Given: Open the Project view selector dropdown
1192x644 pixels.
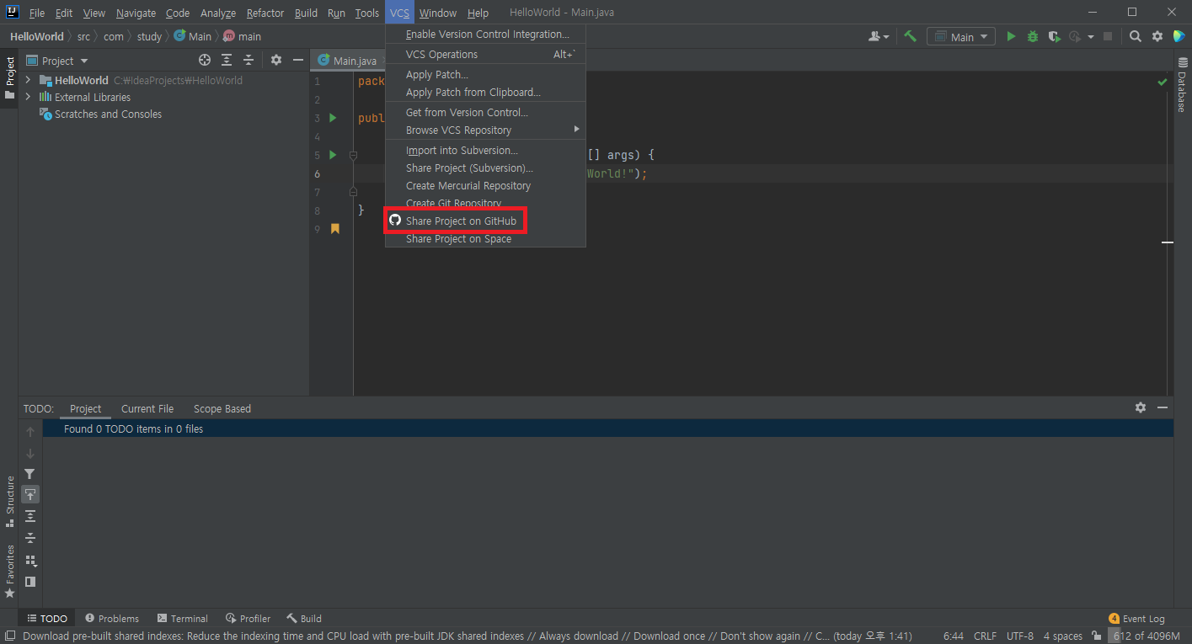Looking at the screenshot, I should (x=57, y=61).
